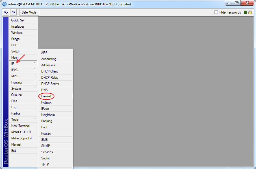Screen dimensions: 256x169
Task: Open the Switch menu
Action: coord(23,51)
